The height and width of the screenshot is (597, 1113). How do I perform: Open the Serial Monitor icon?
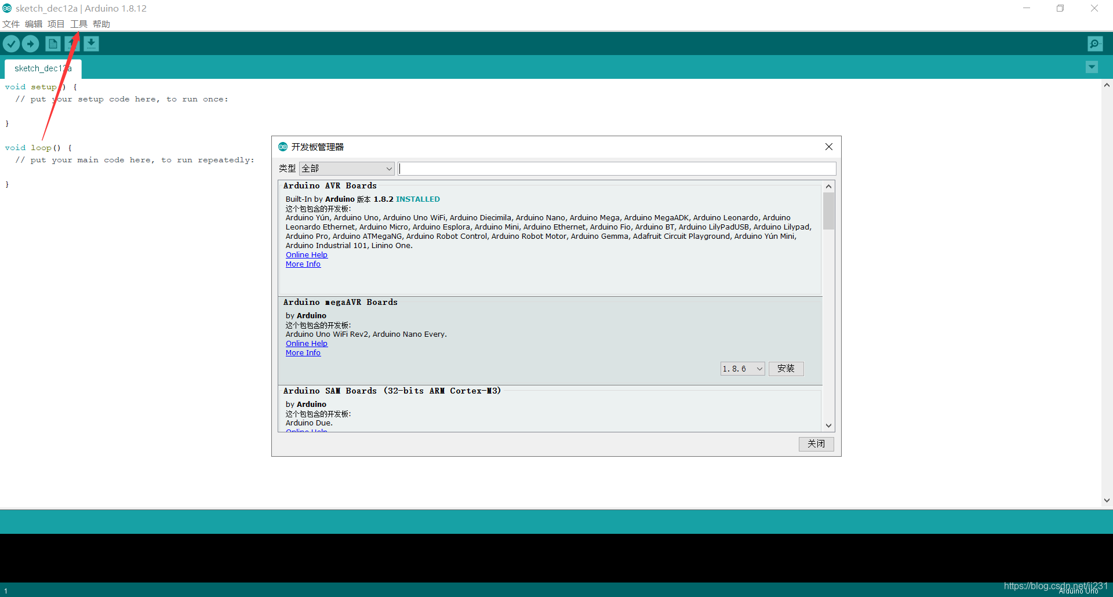click(1095, 43)
